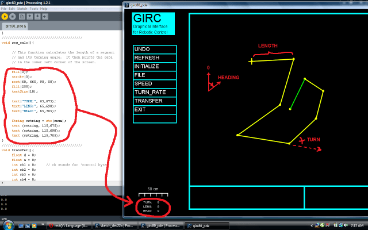This screenshot has width=368, height=230.
Task: Switch to the girc80_pde taskbar button
Action: click(x=206, y=226)
